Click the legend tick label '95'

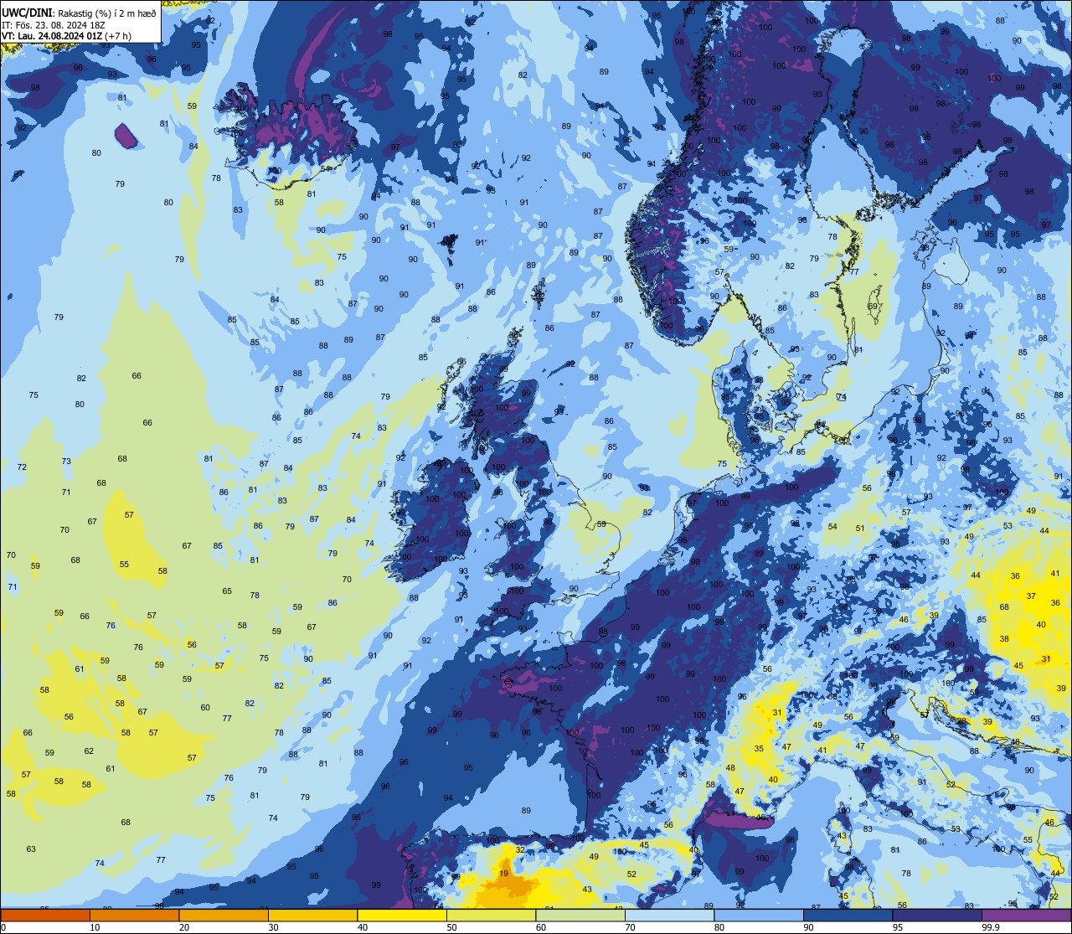898,927
